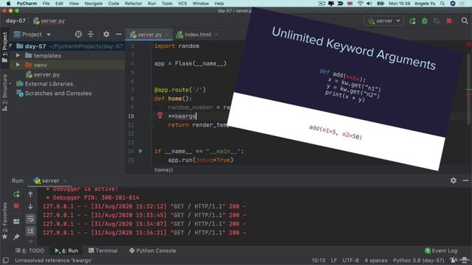Stop the running server in top toolbar
Screen dimensions: 472x265
(x=449, y=21)
